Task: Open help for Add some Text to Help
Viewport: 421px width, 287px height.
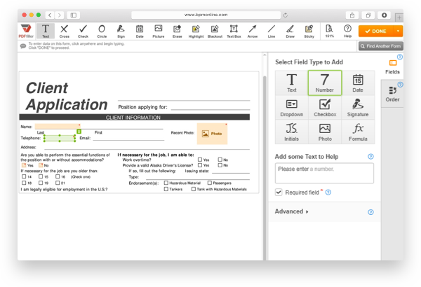Action: pyautogui.click(x=370, y=157)
